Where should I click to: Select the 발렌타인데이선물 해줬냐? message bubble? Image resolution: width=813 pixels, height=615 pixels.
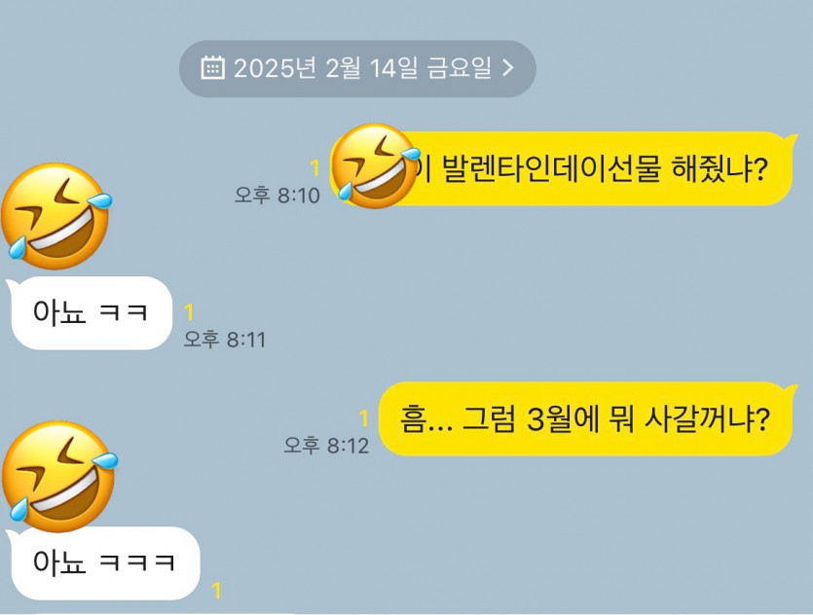point(564,168)
